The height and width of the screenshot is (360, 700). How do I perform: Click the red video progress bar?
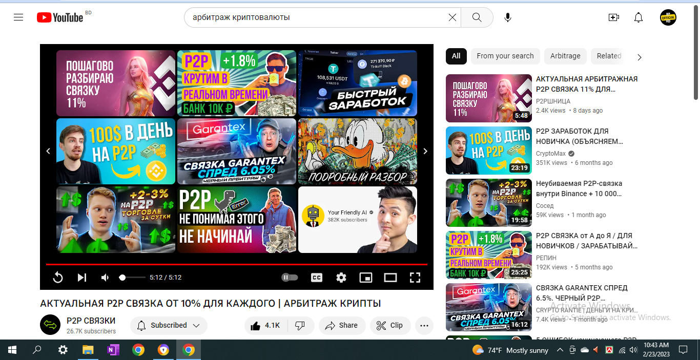(236, 264)
